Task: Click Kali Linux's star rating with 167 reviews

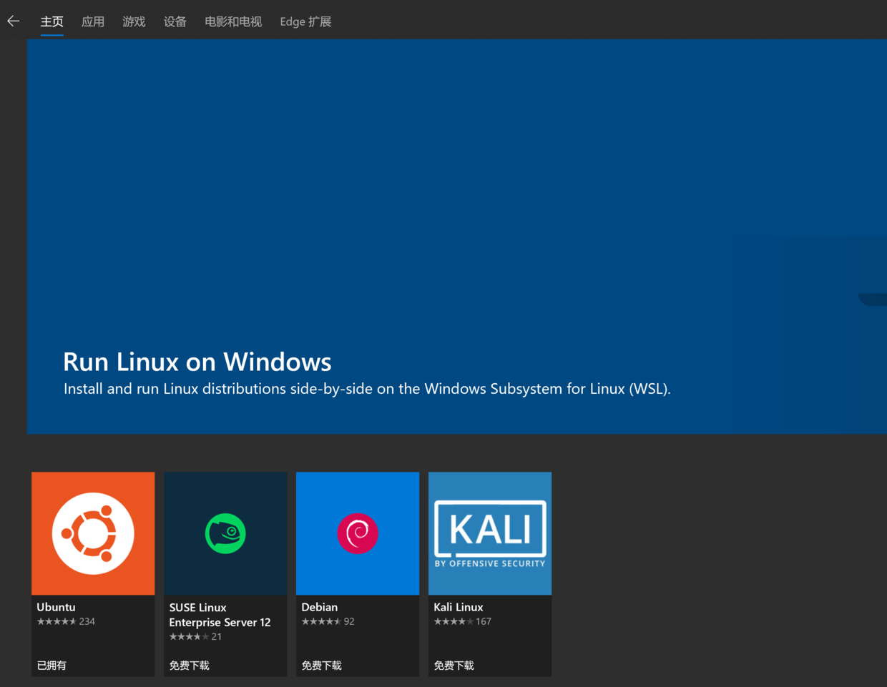Action: pyautogui.click(x=462, y=621)
